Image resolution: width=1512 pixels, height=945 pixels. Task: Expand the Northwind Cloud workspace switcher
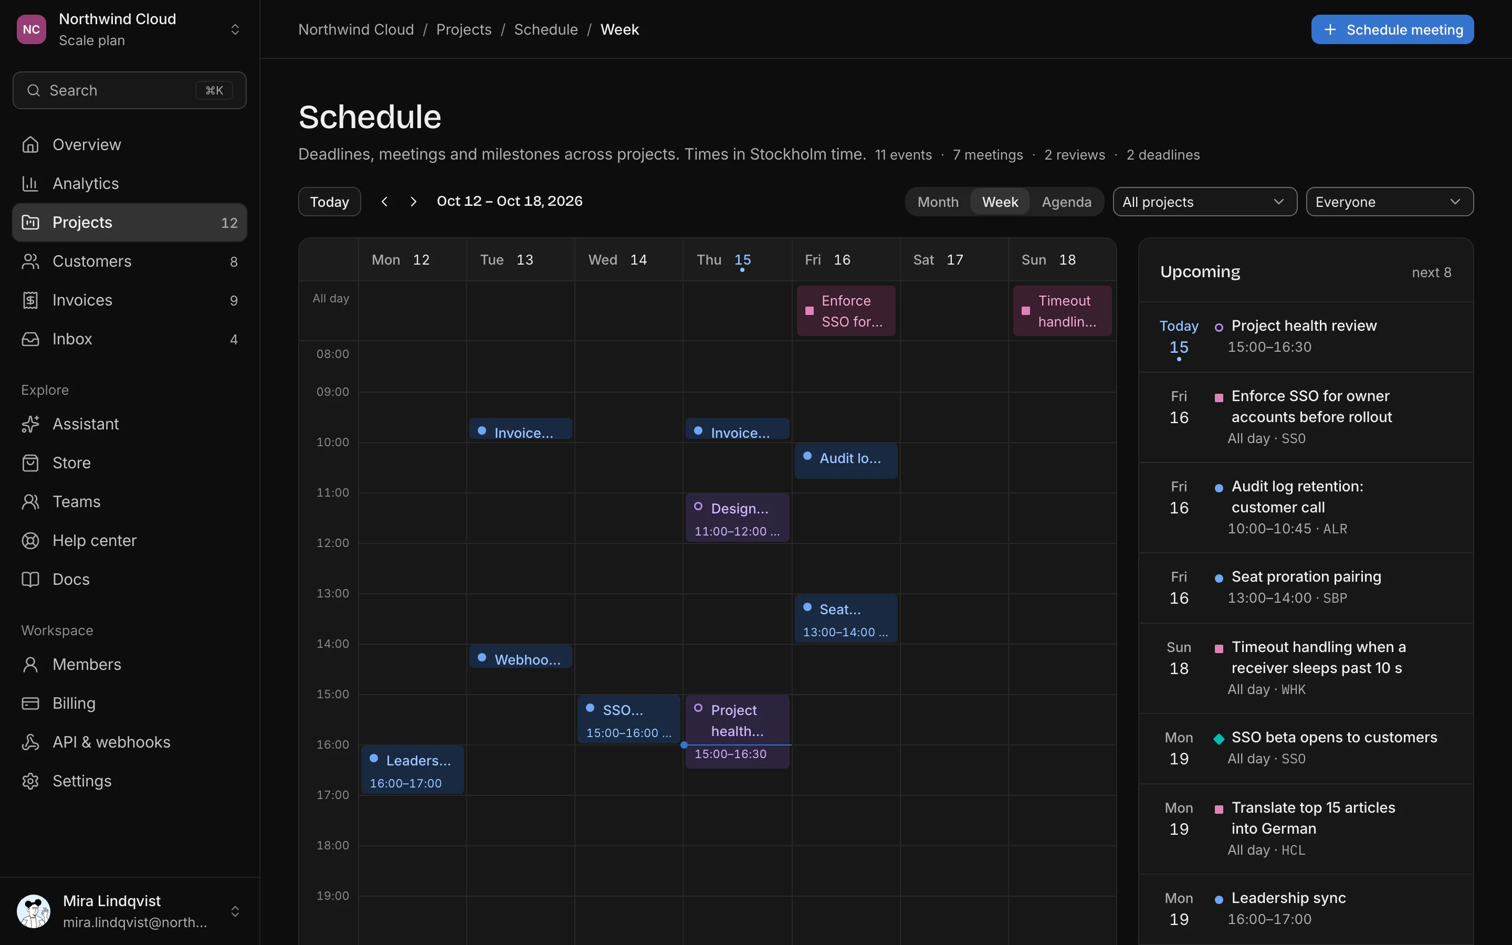pos(235,29)
